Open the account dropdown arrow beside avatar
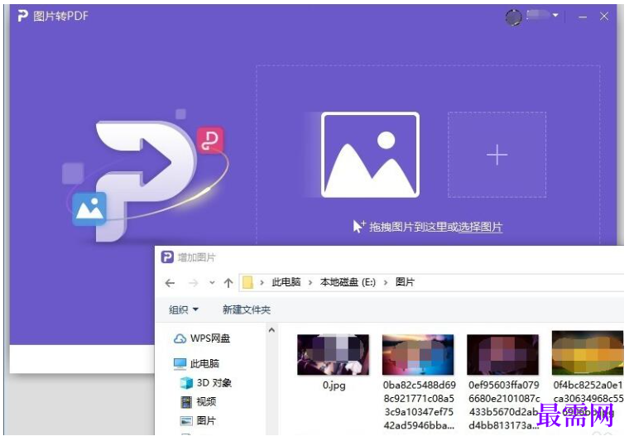 [555, 15]
